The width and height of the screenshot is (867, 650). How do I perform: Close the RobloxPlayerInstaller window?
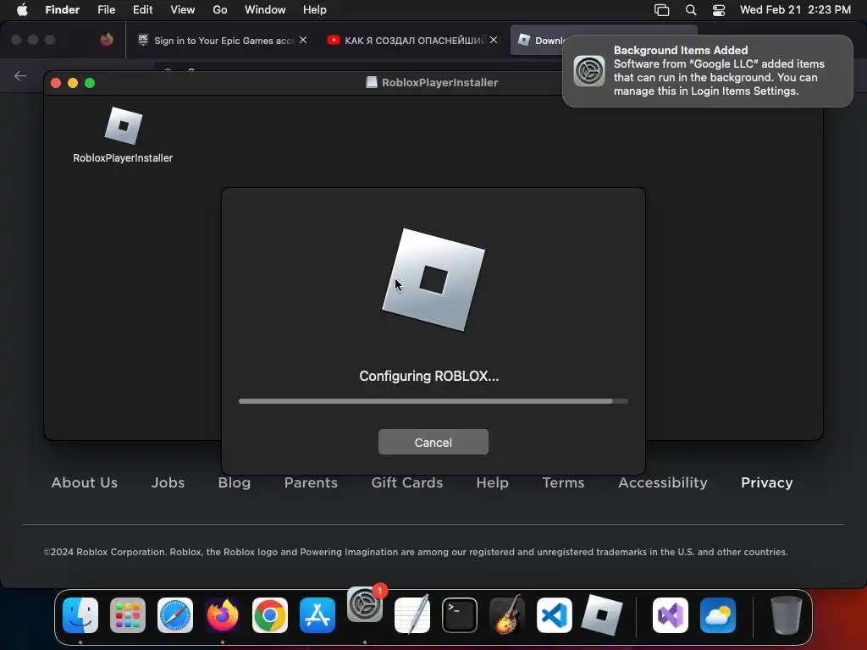tap(56, 83)
